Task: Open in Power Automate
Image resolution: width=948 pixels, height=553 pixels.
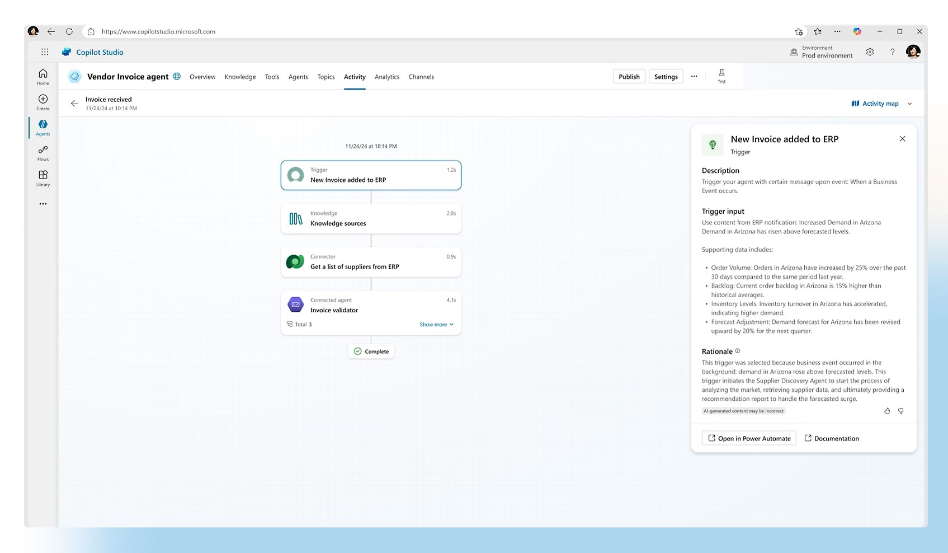Action: point(748,438)
